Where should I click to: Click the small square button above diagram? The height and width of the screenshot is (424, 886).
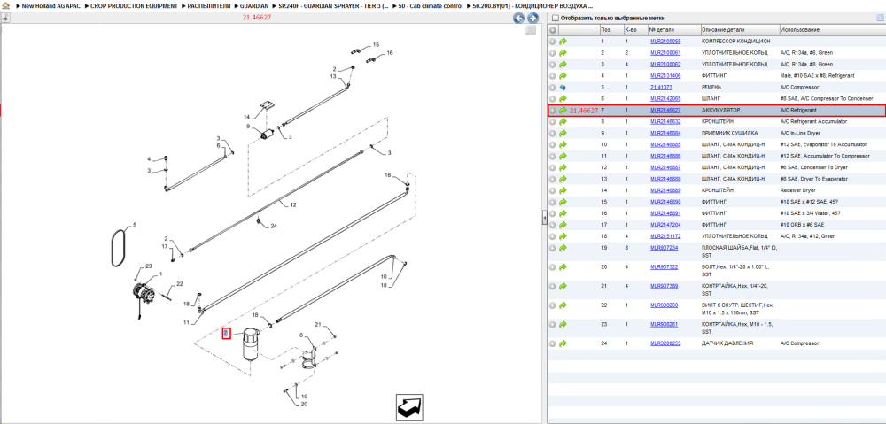(x=530, y=30)
